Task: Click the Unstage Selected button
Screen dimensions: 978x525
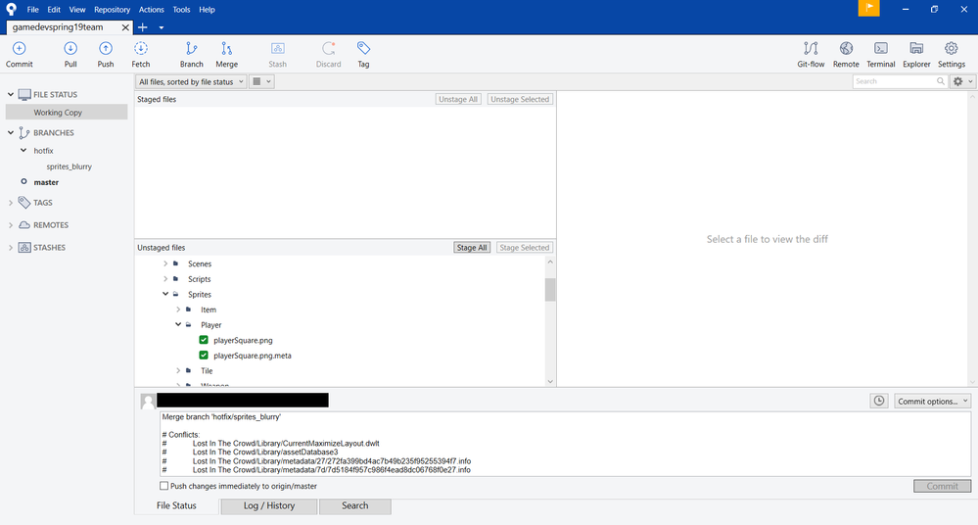Action: point(520,99)
